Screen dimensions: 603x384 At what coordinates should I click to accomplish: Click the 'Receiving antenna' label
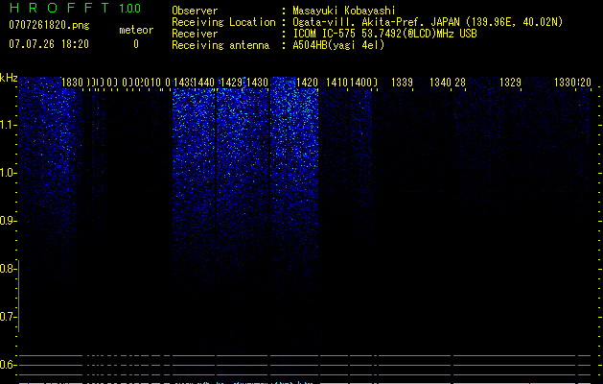(x=220, y=45)
